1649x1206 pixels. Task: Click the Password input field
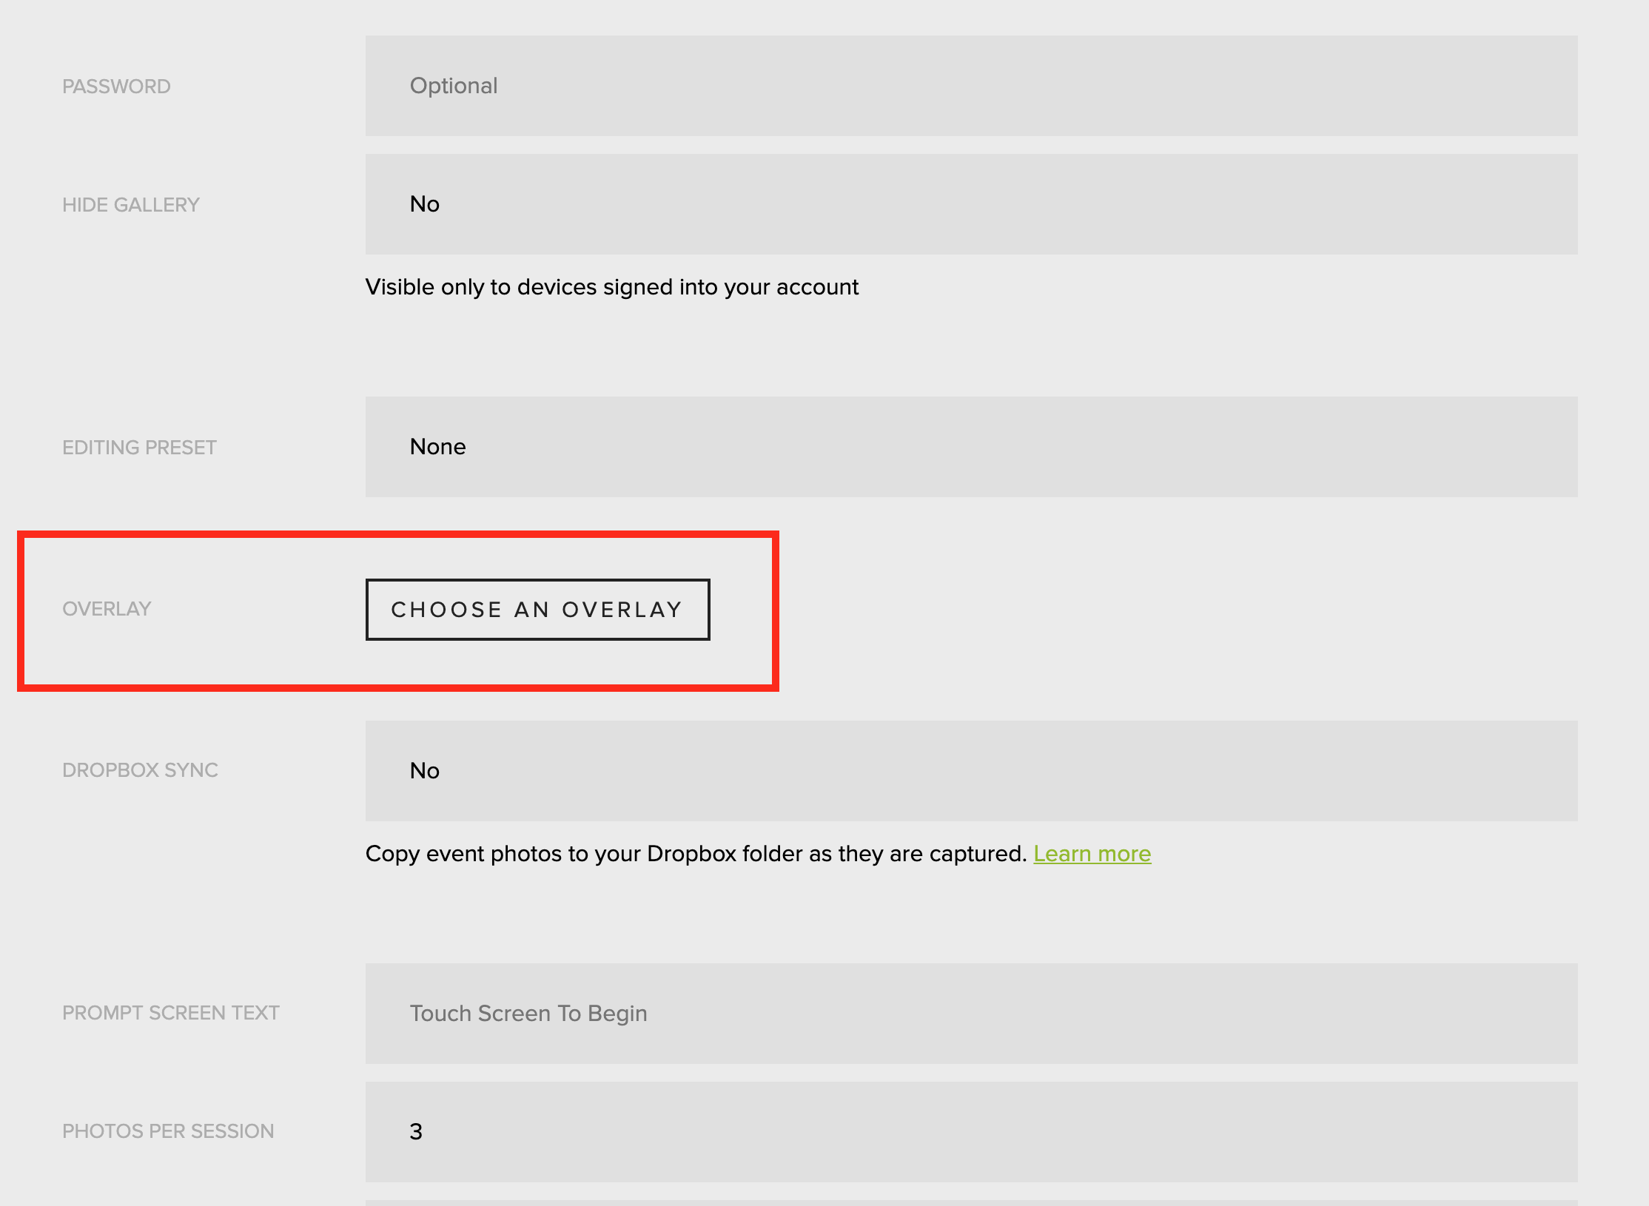(971, 86)
